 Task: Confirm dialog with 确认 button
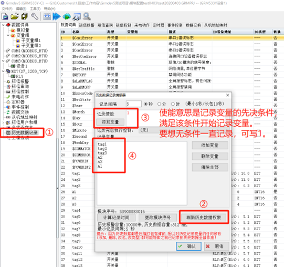coord(188,247)
